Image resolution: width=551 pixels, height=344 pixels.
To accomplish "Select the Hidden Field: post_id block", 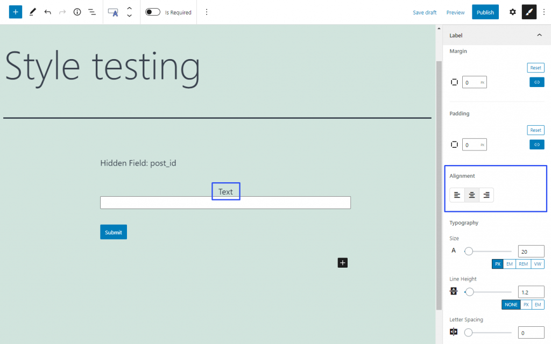I will point(138,163).
